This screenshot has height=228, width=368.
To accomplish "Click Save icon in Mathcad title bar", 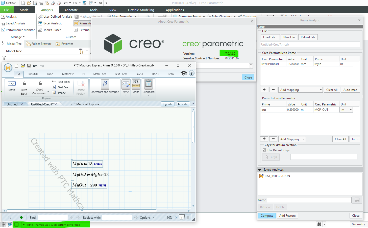I will [x=29, y=66].
